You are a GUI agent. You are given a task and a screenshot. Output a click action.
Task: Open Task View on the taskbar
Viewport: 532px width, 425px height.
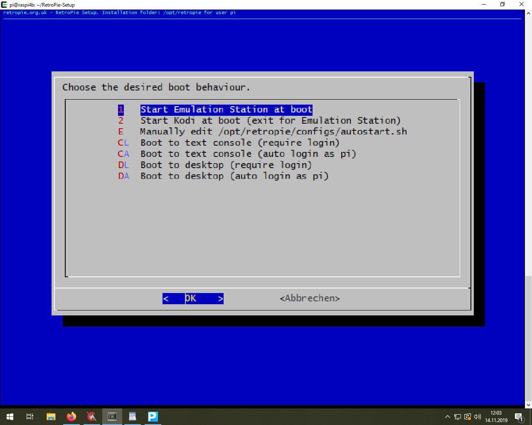pos(30,417)
